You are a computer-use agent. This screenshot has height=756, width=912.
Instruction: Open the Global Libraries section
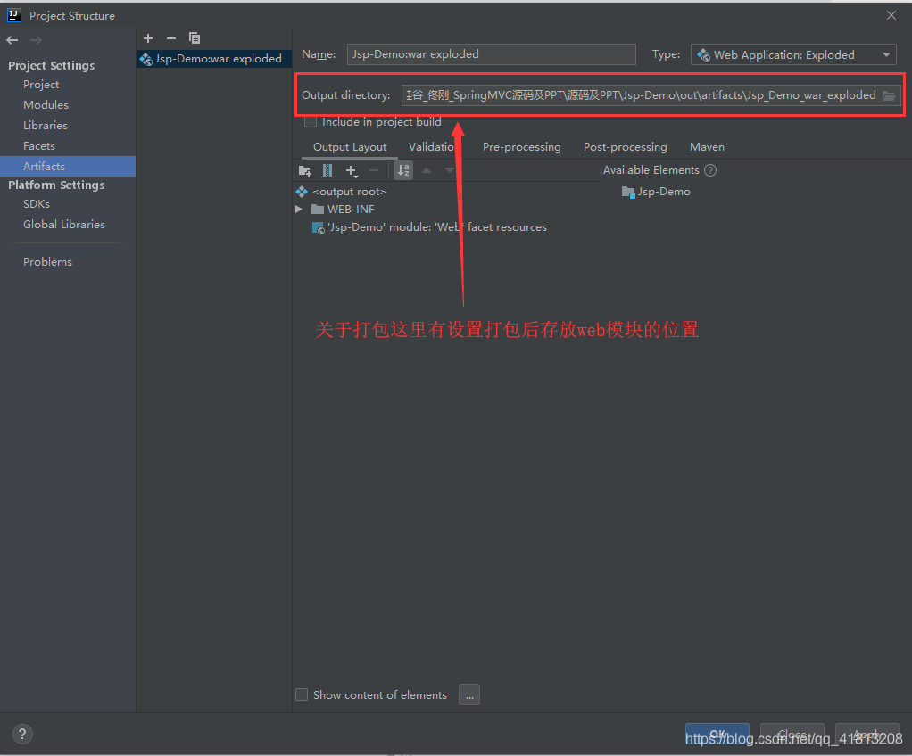coord(64,225)
